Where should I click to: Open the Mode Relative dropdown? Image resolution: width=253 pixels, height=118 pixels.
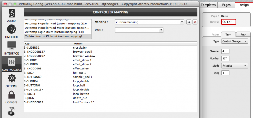tap(234, 66)
